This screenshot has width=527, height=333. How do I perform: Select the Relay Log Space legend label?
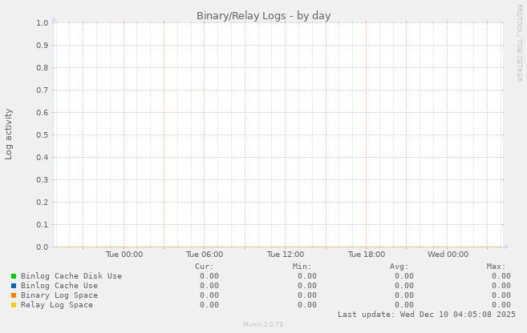[57, 305]
